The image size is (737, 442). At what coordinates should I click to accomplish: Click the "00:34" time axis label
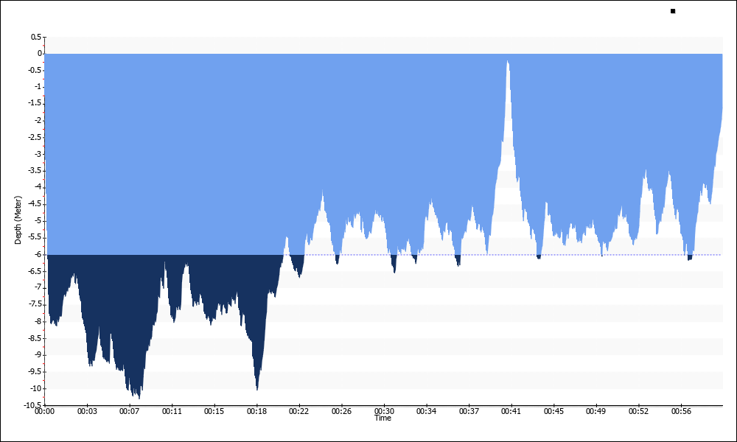[x=426, y=412]
